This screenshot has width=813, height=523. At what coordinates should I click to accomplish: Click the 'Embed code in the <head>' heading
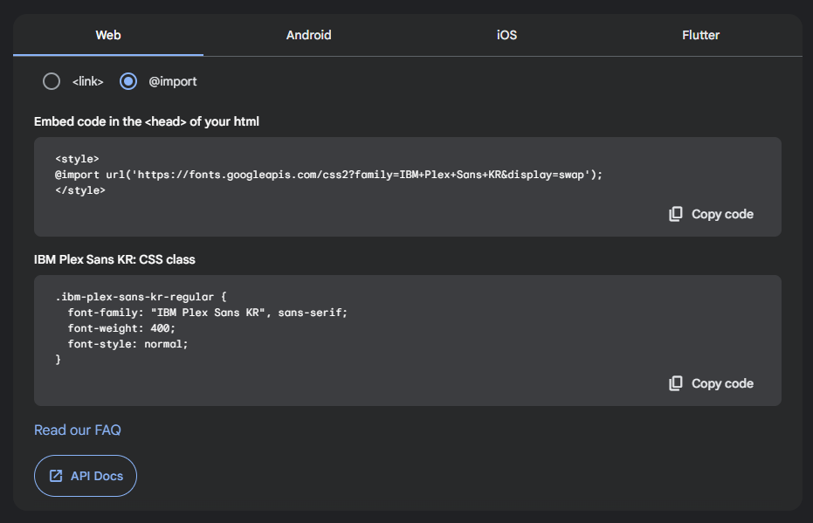147,122
